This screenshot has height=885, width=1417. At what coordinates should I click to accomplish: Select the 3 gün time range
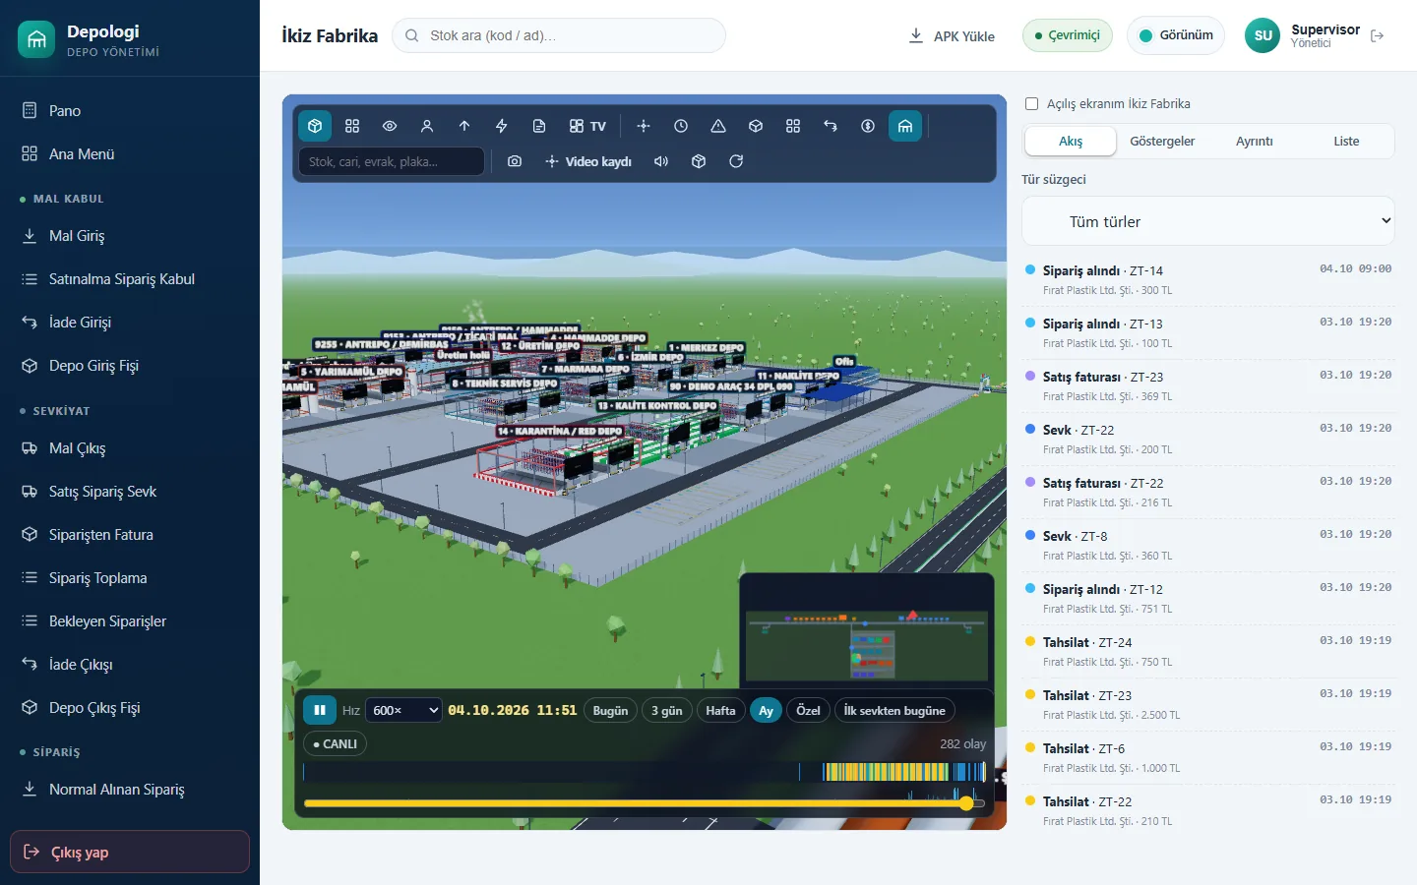pyautogui.click(x=667, y=710)
